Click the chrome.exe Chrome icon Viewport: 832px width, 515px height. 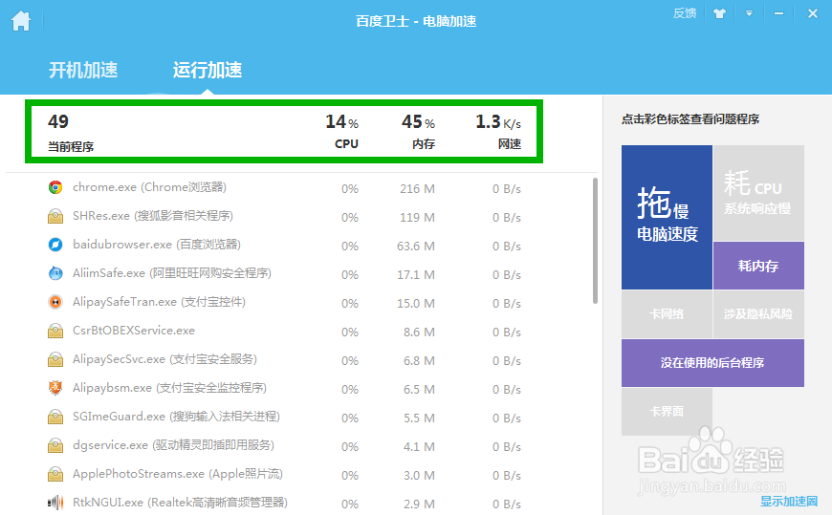(x=55, y=187)
